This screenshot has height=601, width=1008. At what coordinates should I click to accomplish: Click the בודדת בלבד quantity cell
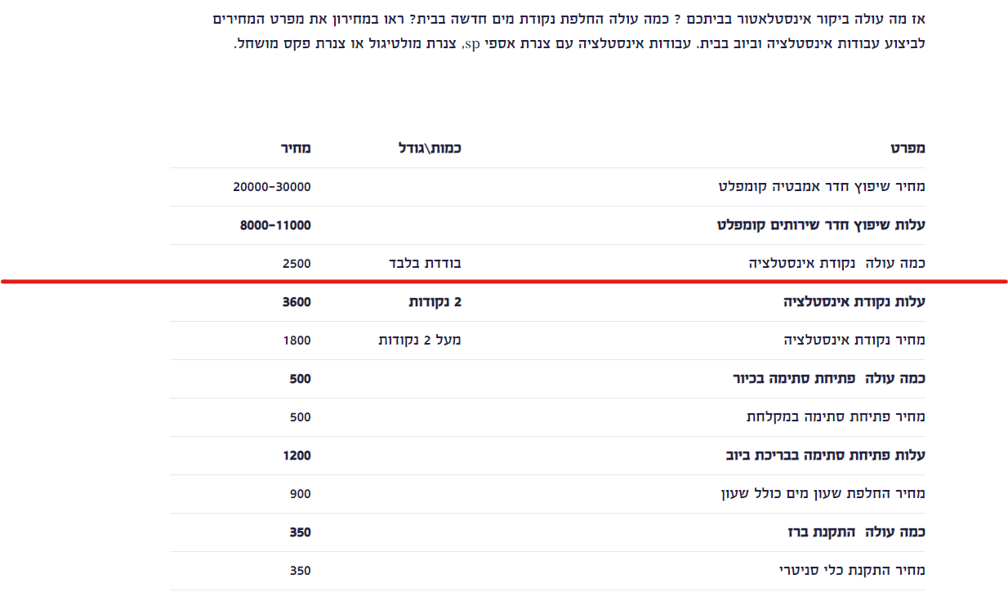coord(425,264)
